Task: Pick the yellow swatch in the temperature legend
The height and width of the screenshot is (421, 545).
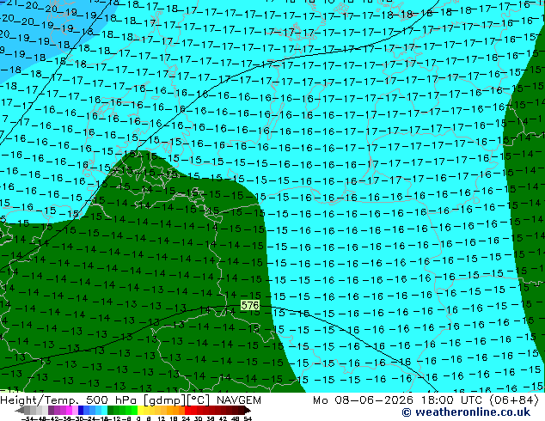Action: click(140, 411)
